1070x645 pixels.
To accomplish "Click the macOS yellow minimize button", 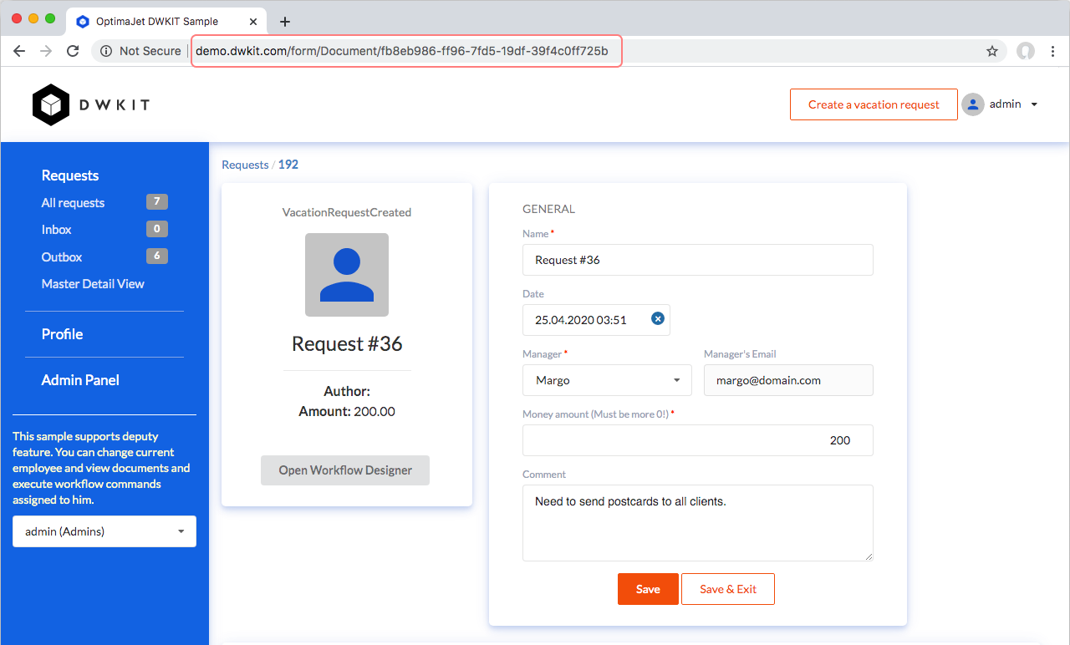I will (x=33, y=18).
